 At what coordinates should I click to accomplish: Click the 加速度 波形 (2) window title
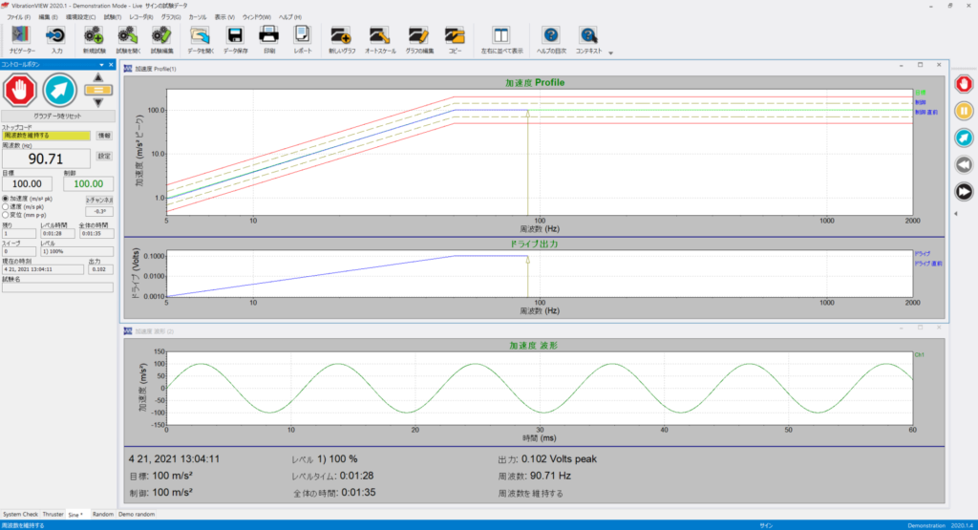(154, 331)
